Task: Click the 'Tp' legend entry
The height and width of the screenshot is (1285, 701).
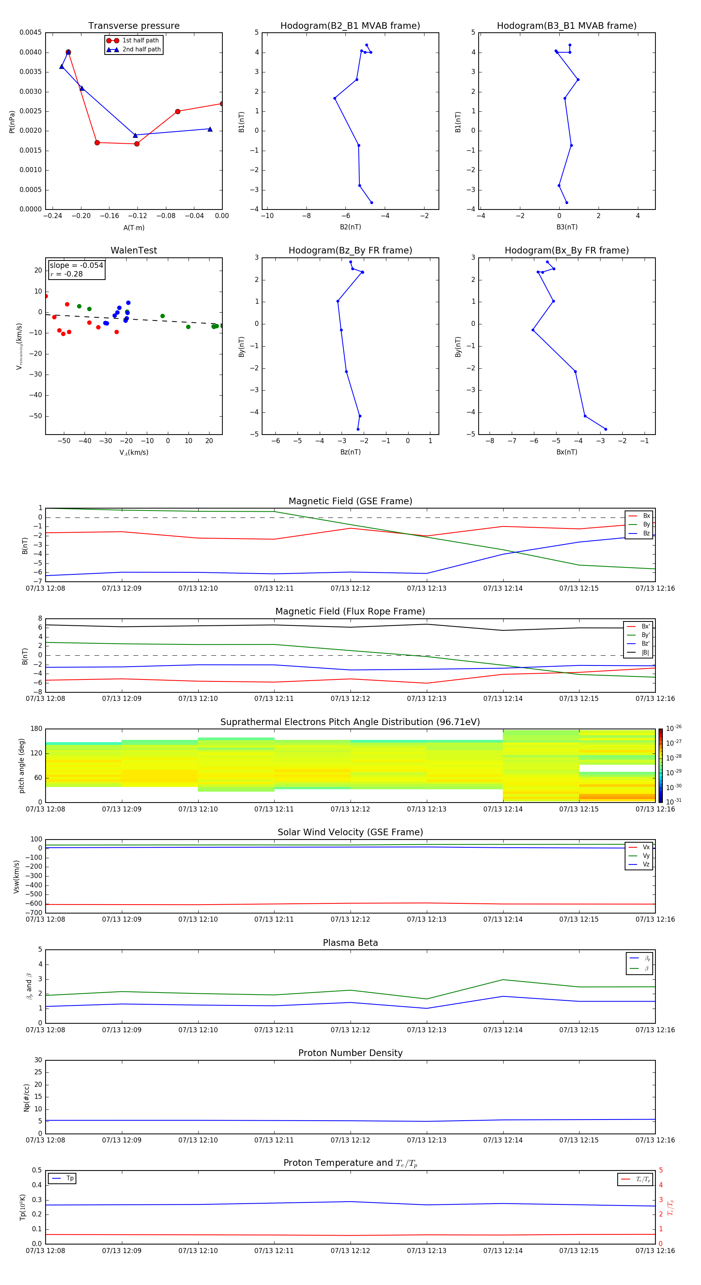Action: [x=63, y=1178]
